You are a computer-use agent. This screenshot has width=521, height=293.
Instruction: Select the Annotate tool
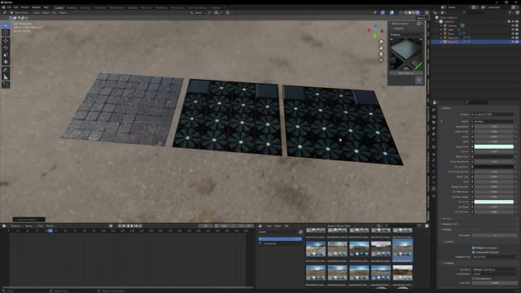[6, 70]
